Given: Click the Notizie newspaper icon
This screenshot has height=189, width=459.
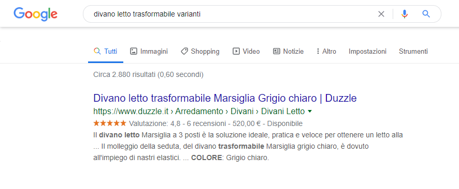Looking at the screenshot, I should 276,51.
